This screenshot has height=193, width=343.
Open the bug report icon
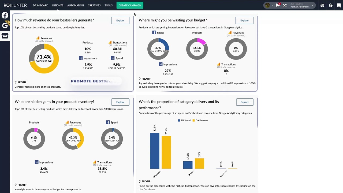click(x=331, y=5)
